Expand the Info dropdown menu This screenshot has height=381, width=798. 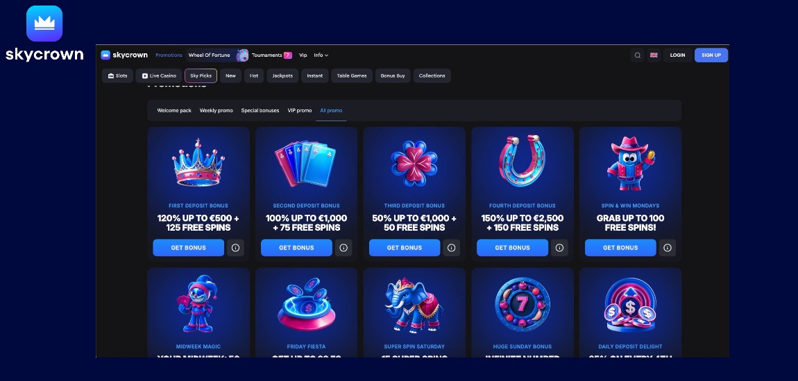(321, 55)
